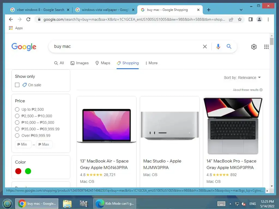Screen dimensions: 279x209
Task: Open the MacBook Pro product image
Action: click(233, 126)
